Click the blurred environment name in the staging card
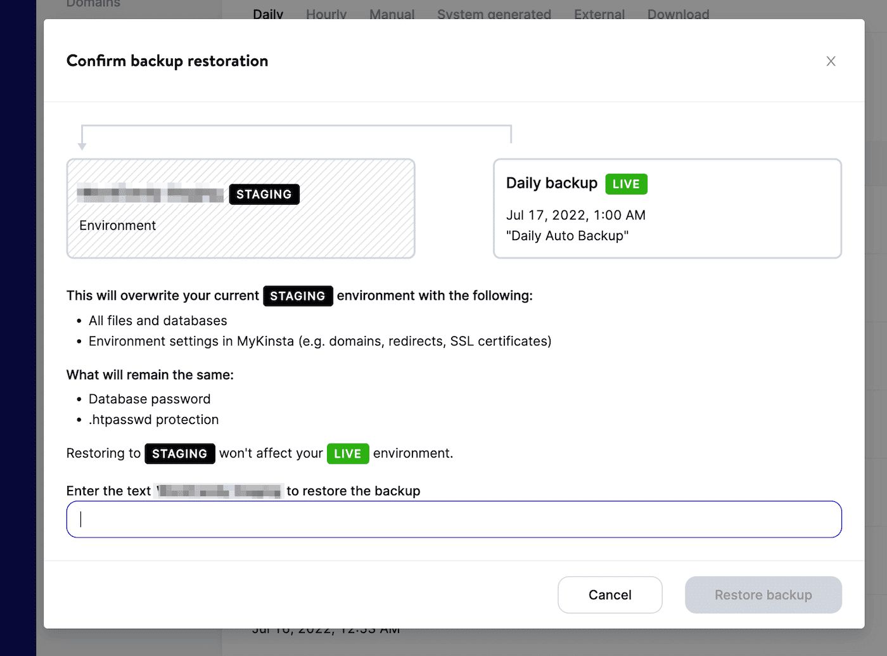Viewport: 887px width, 656px height. point(150,194)
